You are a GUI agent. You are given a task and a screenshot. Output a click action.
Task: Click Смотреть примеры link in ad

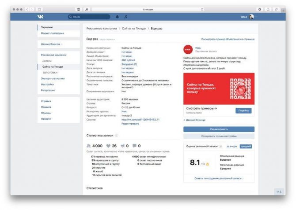tap(201, 108)
